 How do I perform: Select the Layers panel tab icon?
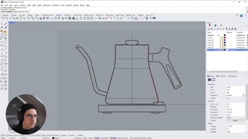coord(210,25)
